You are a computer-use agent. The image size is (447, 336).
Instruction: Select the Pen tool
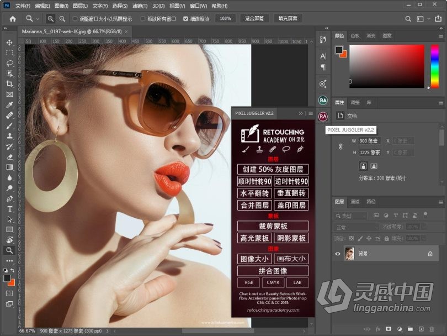(x=9, y=198)
